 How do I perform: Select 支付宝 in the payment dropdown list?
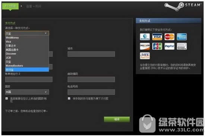[x=27, y=70]
